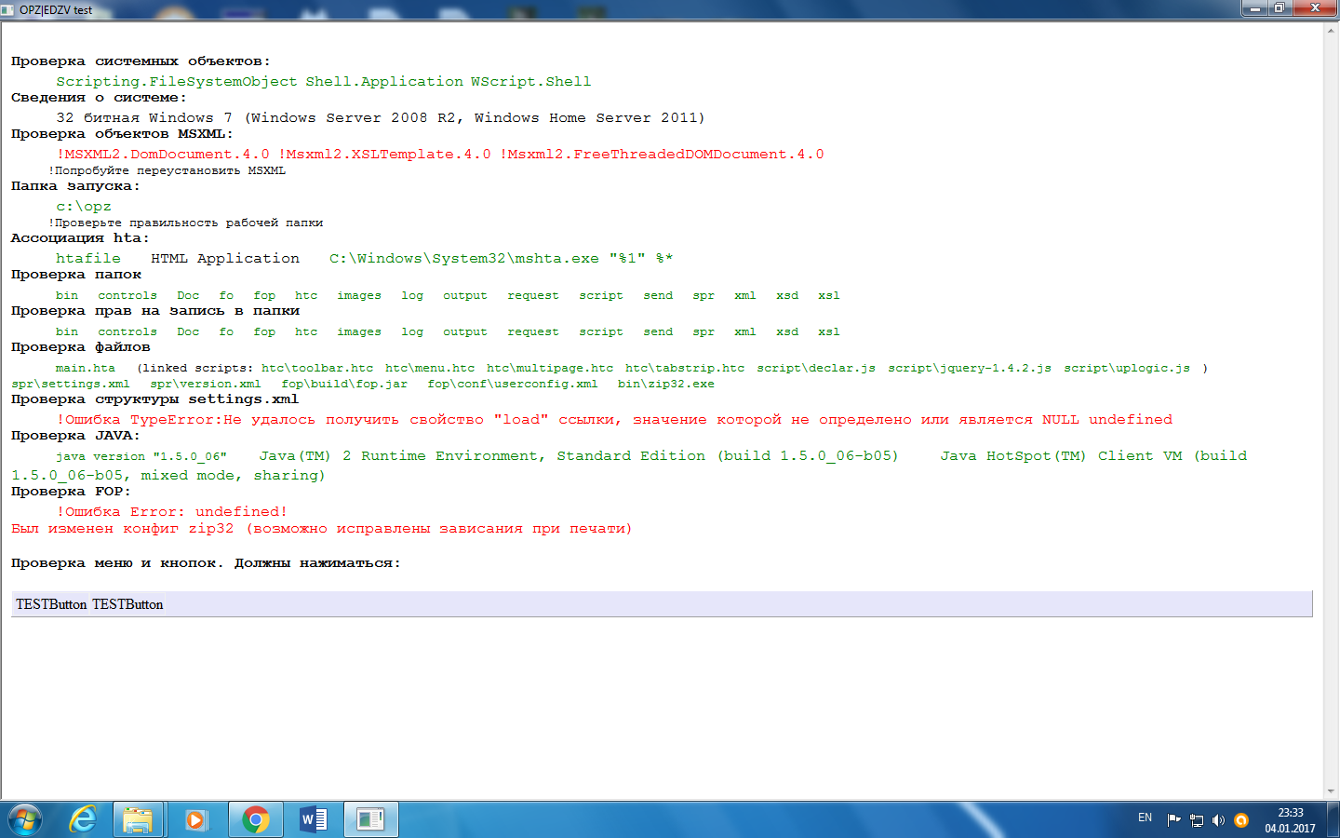Click the fop\build\fop.jar file name

(x=344, y=385)
